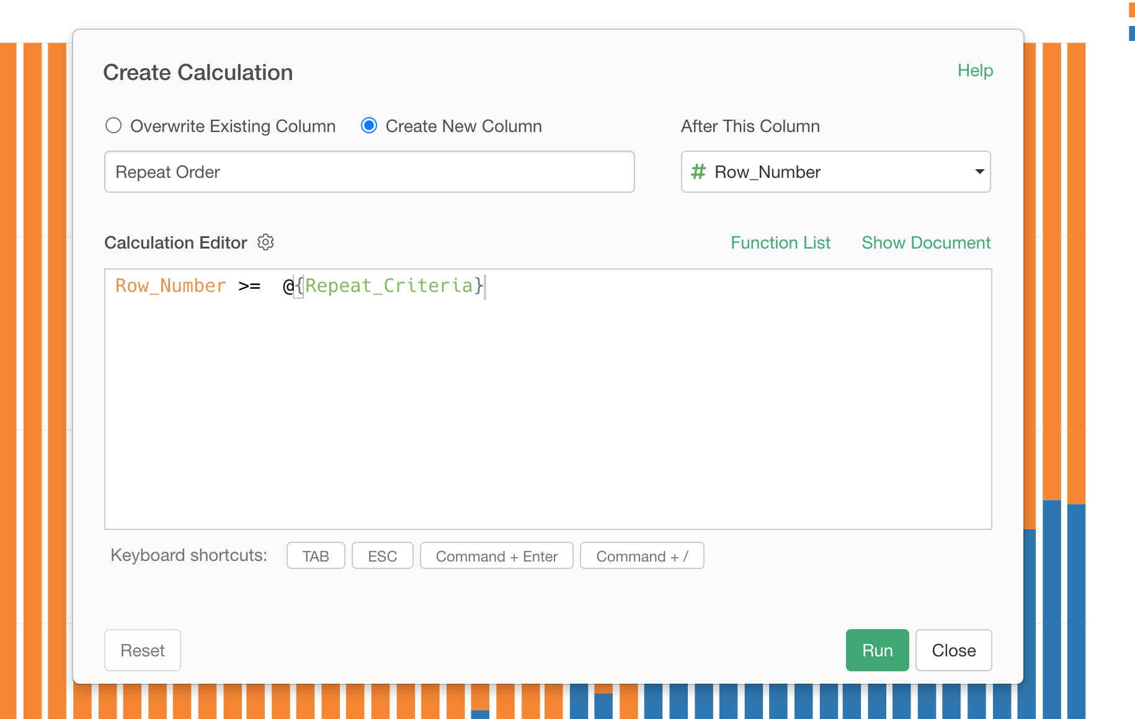This screenshot has width=1135, height=719.
Task: Click the Command + / shortcut hint
Action: coord(642,556)
